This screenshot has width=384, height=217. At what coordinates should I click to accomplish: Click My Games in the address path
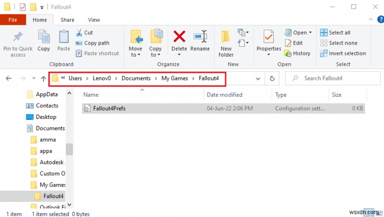tap(175, 78)
